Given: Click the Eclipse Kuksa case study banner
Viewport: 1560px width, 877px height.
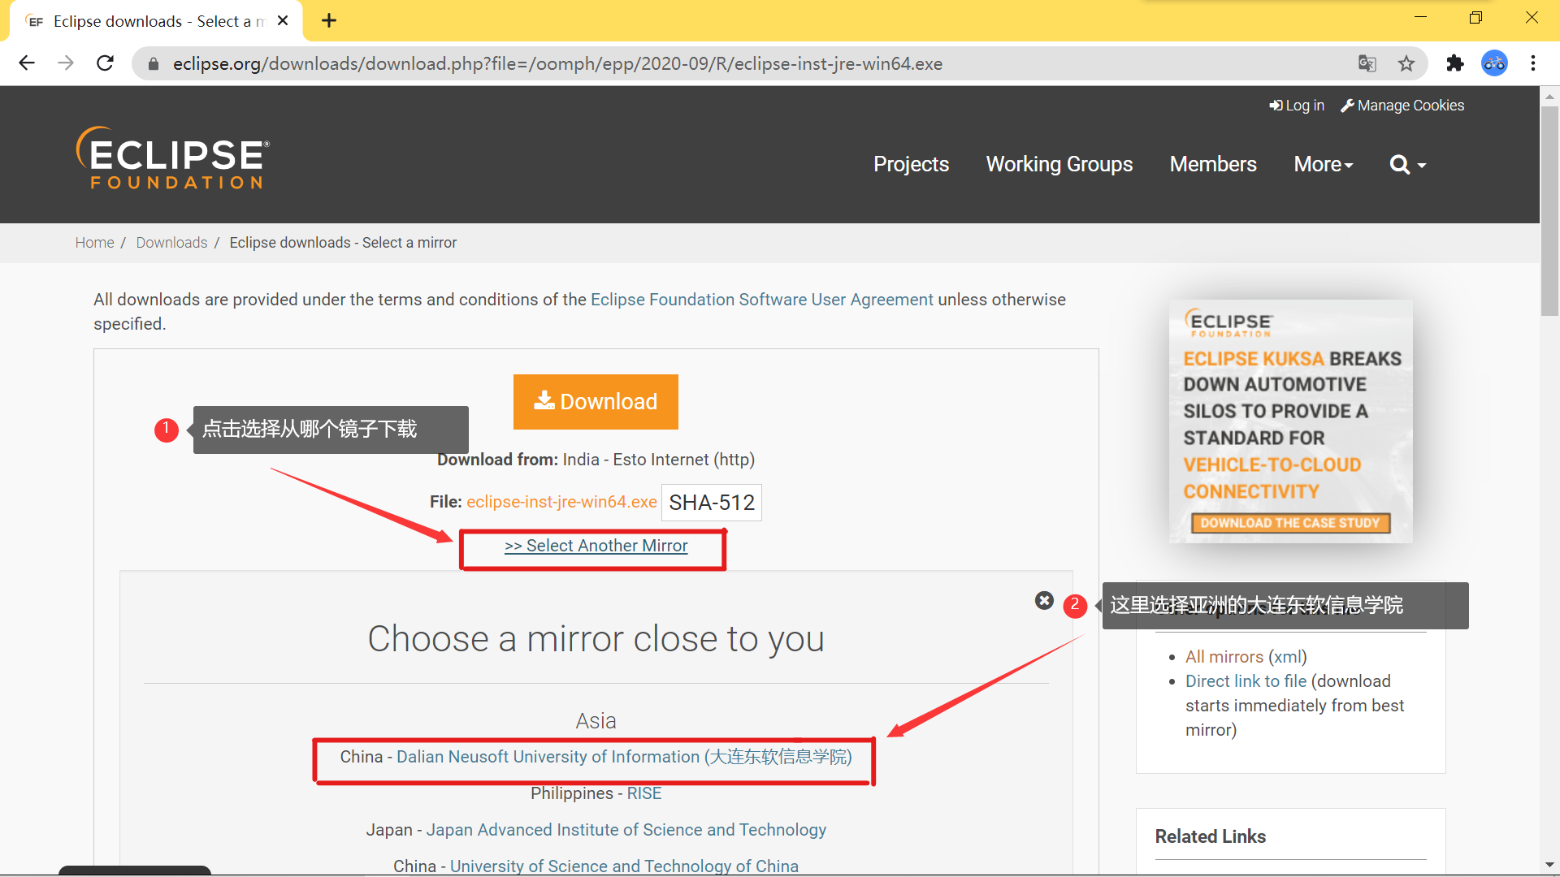Looking at the screenshot, I should click(x=1291, y=421).
